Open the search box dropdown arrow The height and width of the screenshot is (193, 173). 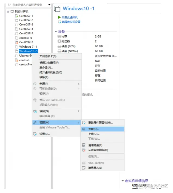click(x=49, y=5)
